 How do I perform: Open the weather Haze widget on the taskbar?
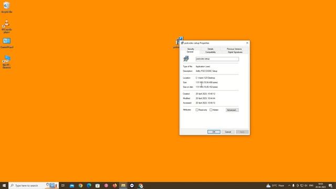pos(275,185)
